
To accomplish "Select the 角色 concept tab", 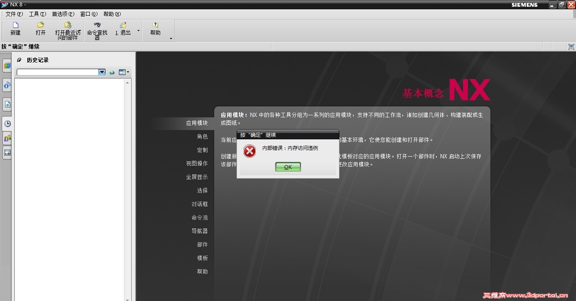I will click(202, 137).
